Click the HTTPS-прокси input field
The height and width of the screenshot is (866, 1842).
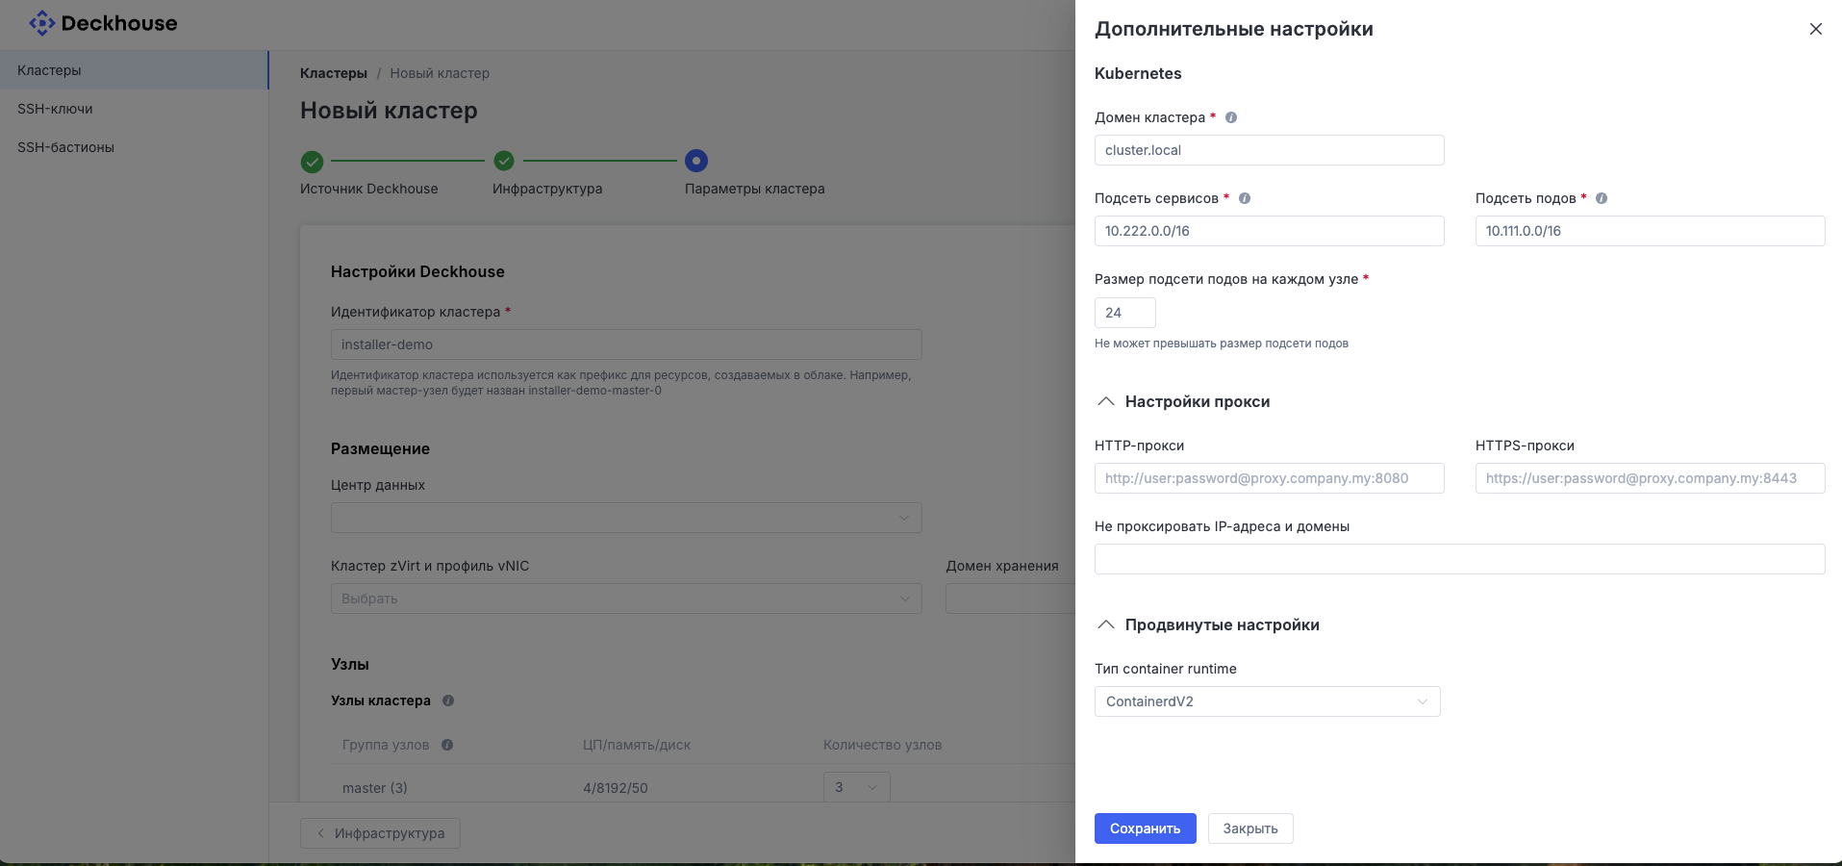pyautogui.click(x=1650, y=478)
